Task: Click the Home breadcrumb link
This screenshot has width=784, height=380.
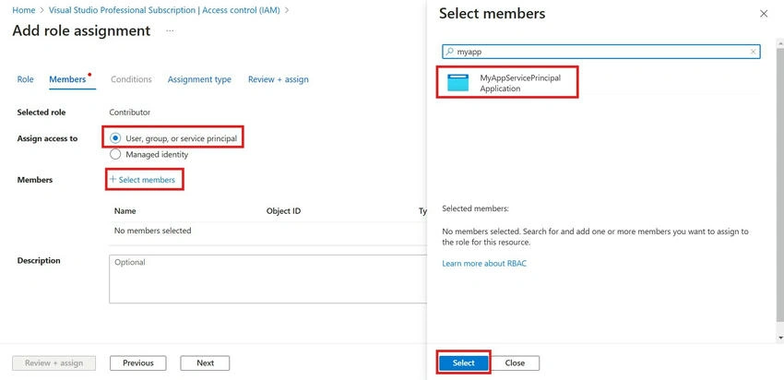Action: click(23, 10)
